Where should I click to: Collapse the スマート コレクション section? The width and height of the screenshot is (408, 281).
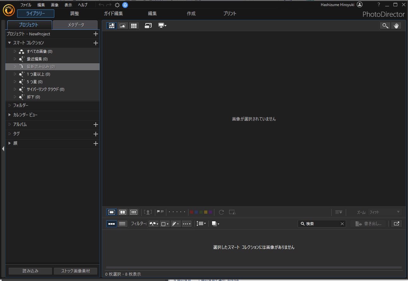click(9, 43)
